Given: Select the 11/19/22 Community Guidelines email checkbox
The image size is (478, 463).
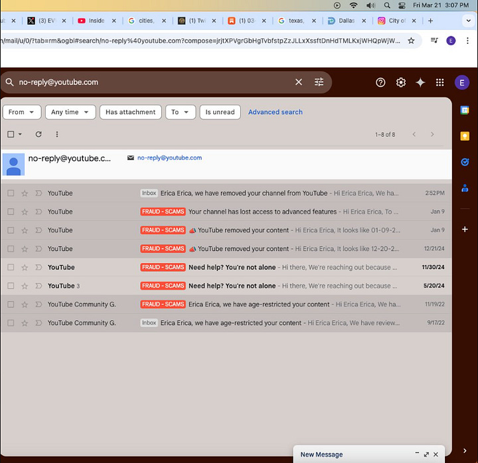Looking at the screenshot, I should coord(11,304).
